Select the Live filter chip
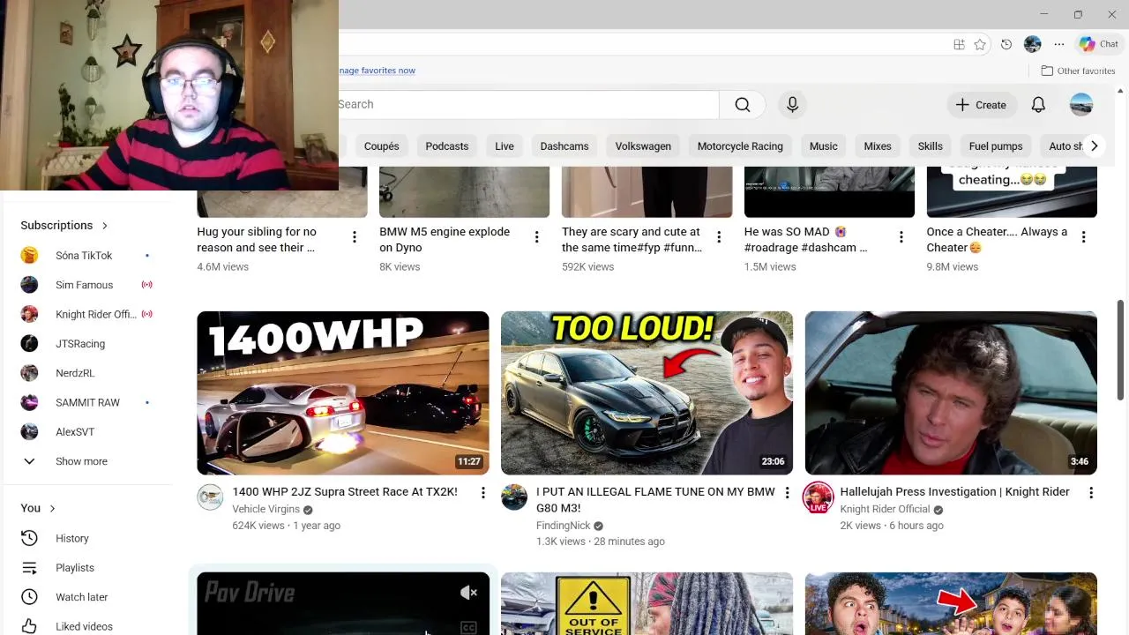Image resolution: width=1129 pixels, height=635 pixels. pos(505,146)
